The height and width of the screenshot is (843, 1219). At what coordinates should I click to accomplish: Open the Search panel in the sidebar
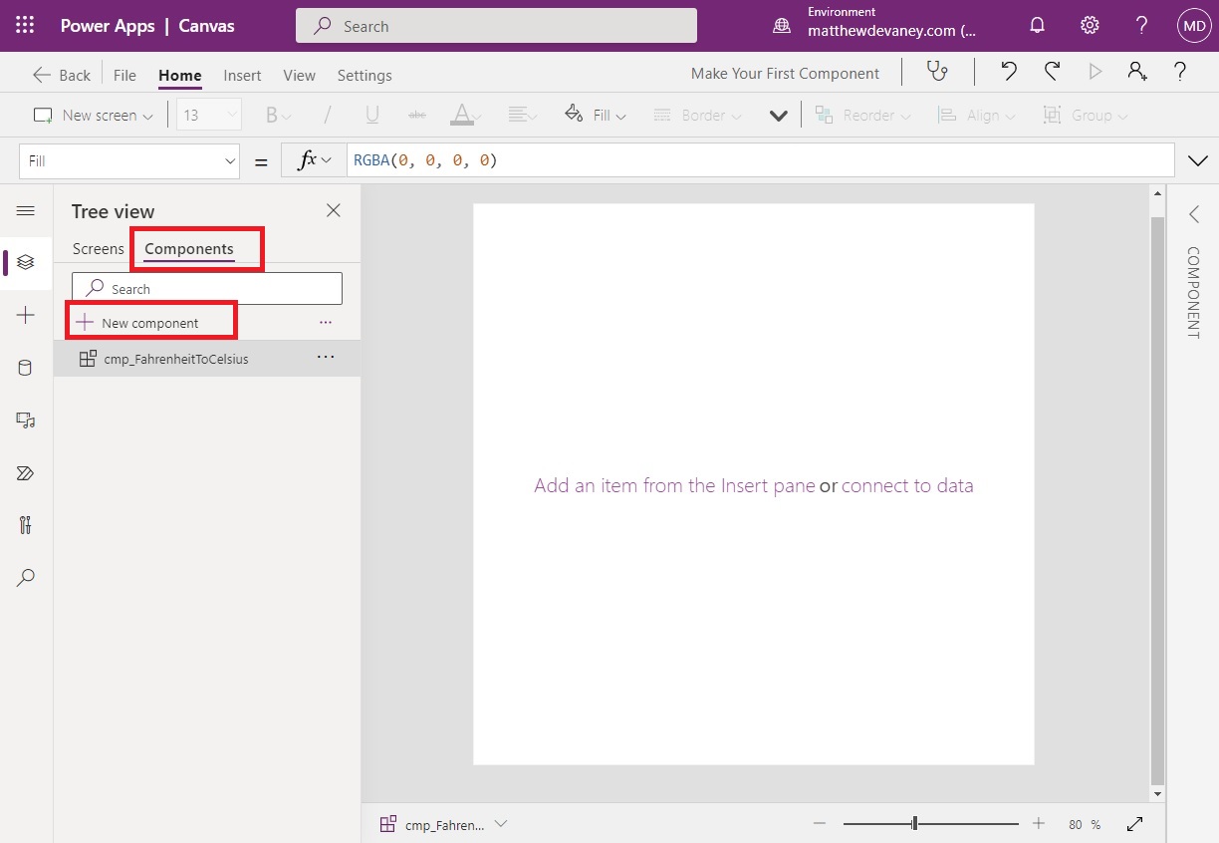pos(26,578)
